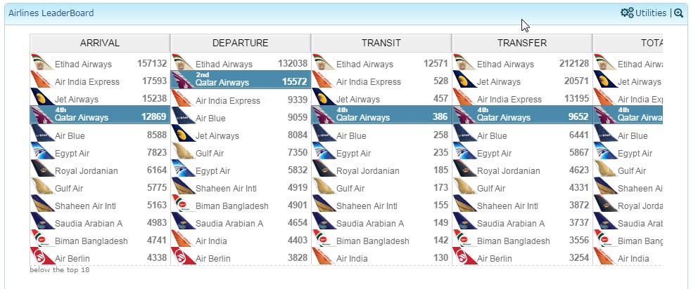Viewport: 691px width, 289px height.
Task: Open the Utilities text link
Action: tap(650, 13)
